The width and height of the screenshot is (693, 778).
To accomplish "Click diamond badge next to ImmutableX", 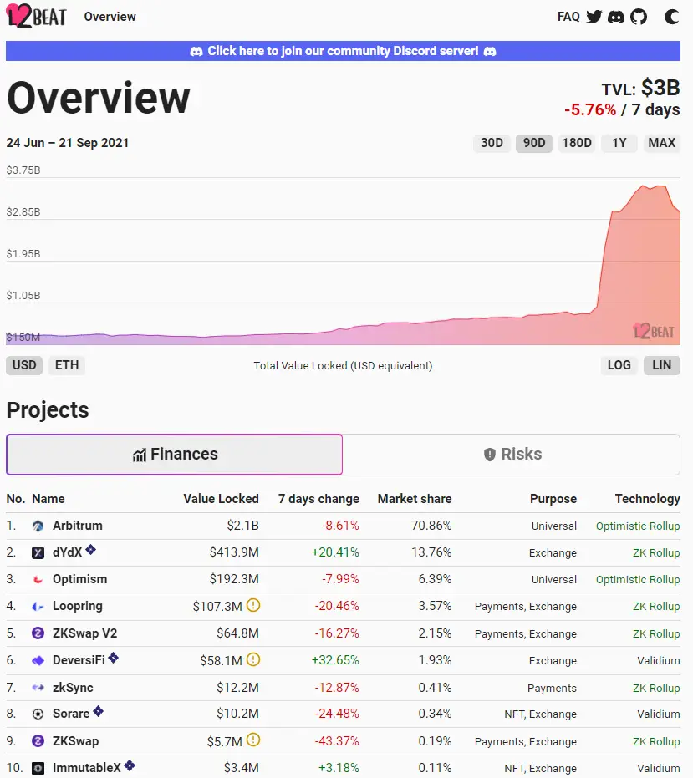I will pos(130,765).
